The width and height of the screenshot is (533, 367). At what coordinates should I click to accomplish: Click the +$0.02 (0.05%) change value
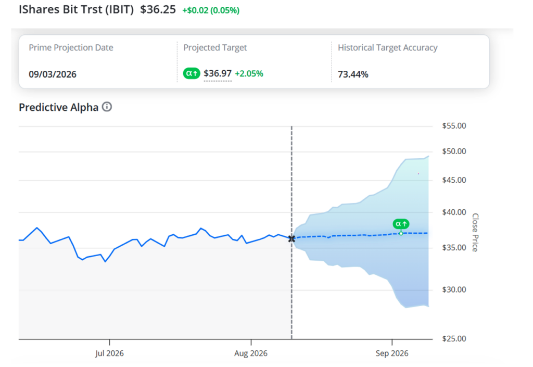point(211,10)
